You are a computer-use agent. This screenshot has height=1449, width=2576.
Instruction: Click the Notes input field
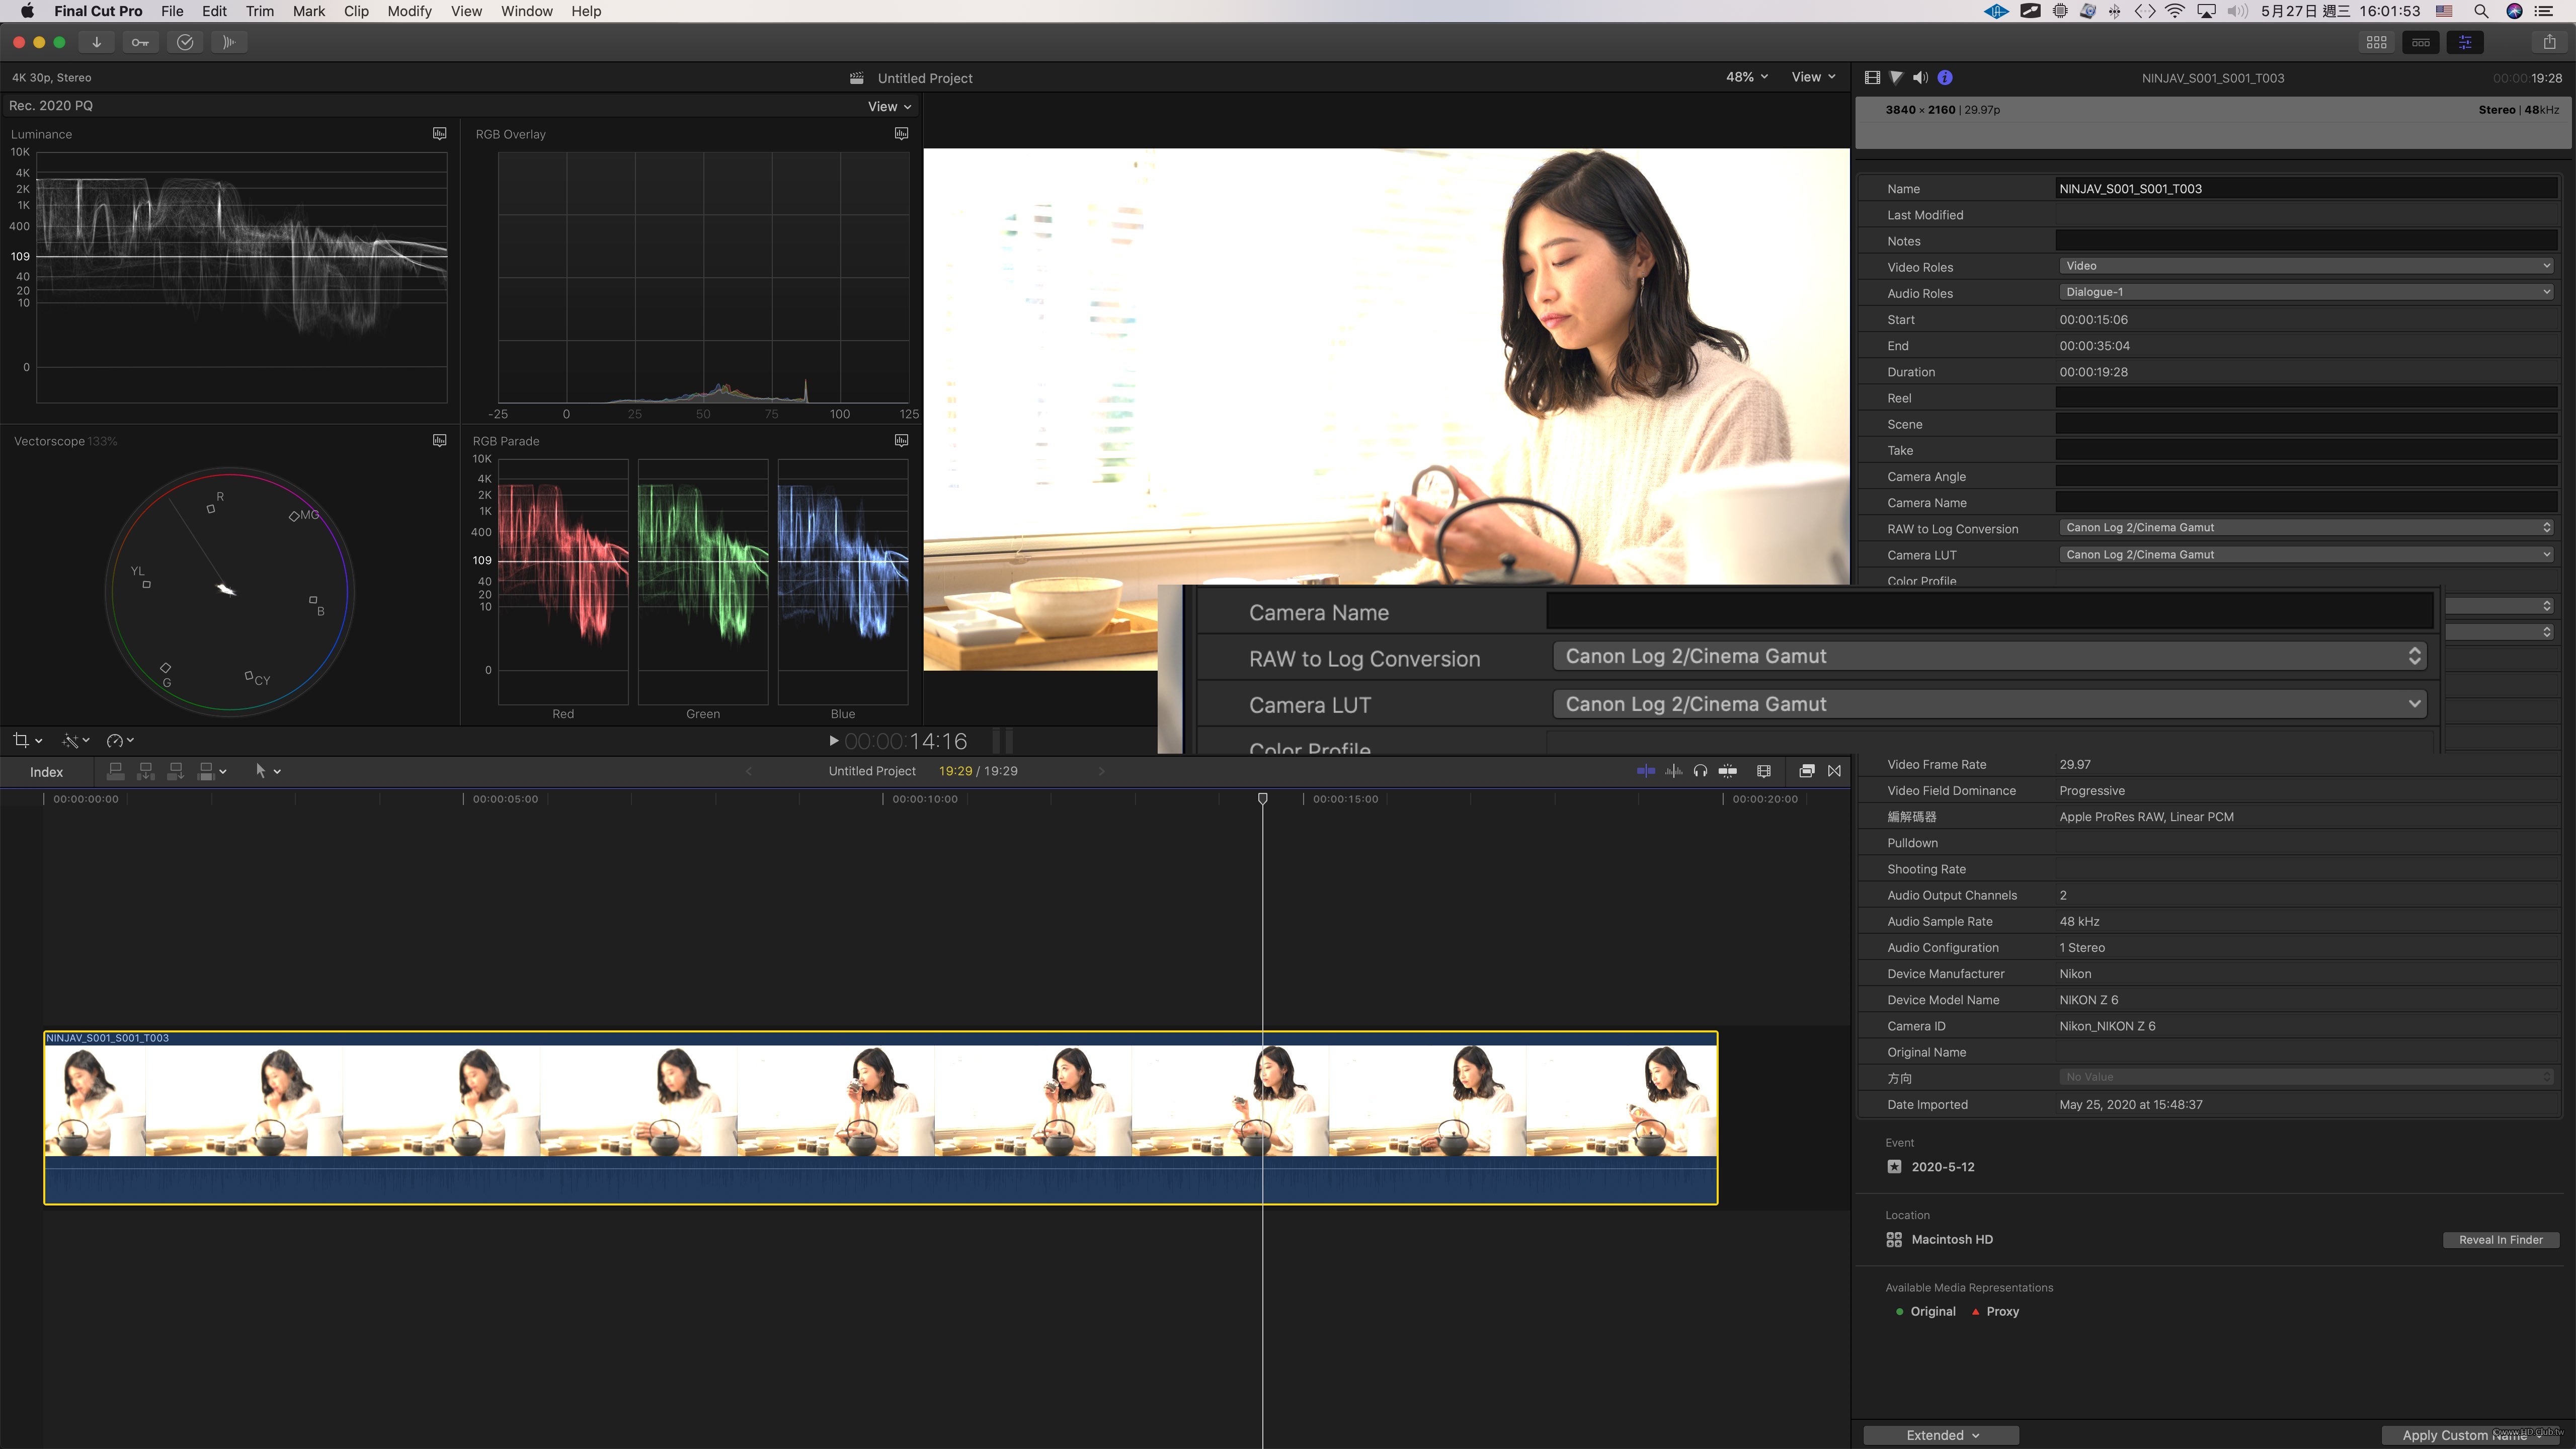pyautogui.click(x=2306, y=241)
